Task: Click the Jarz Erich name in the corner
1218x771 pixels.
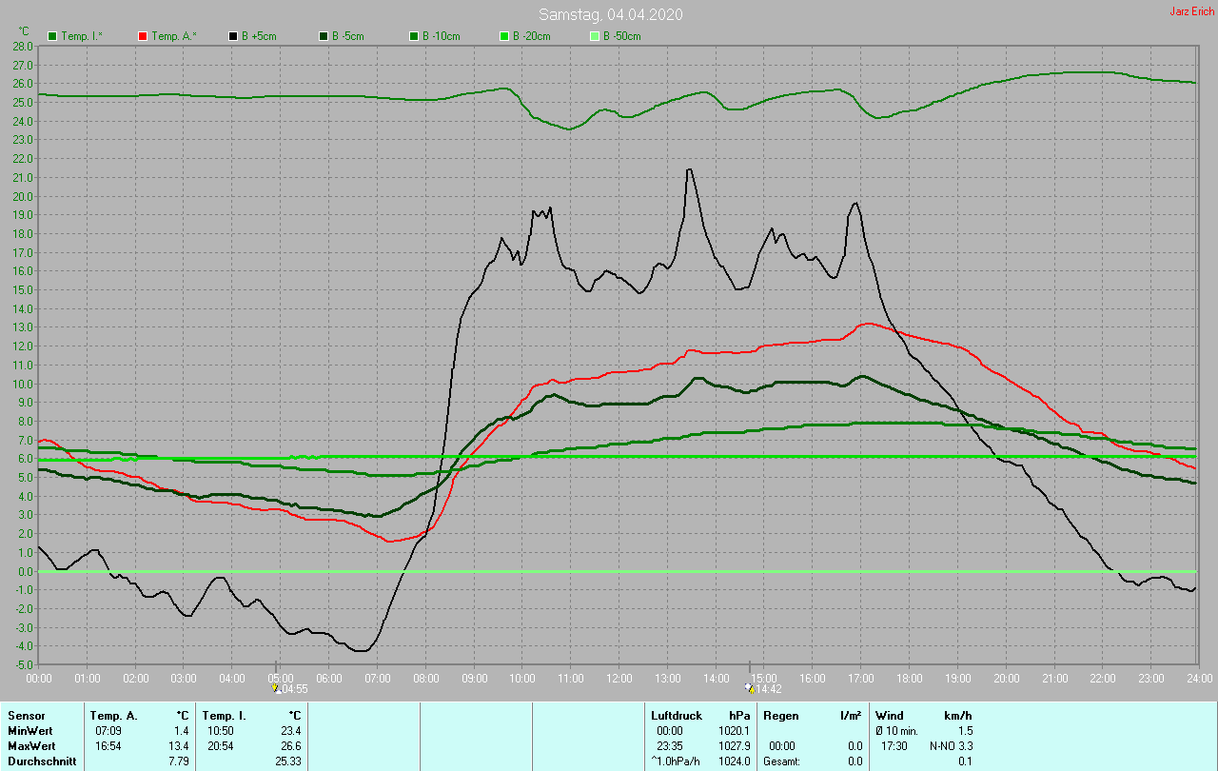Action: [1191, 11]
